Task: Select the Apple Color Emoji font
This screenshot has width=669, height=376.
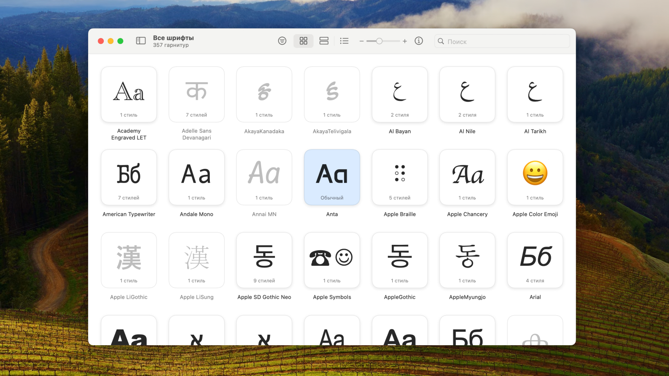Action: 535,177
